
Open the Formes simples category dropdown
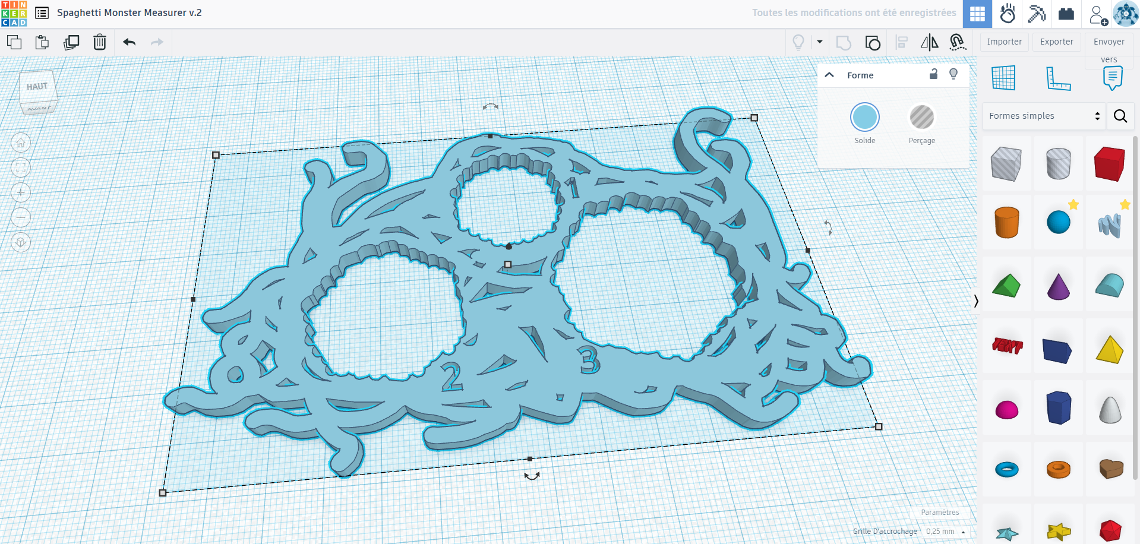pyautogui.click(x=1044, y=116)
